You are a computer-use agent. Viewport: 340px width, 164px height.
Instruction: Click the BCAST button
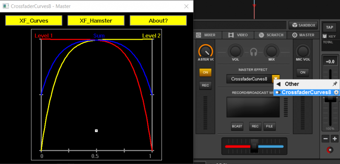(237, 127)
